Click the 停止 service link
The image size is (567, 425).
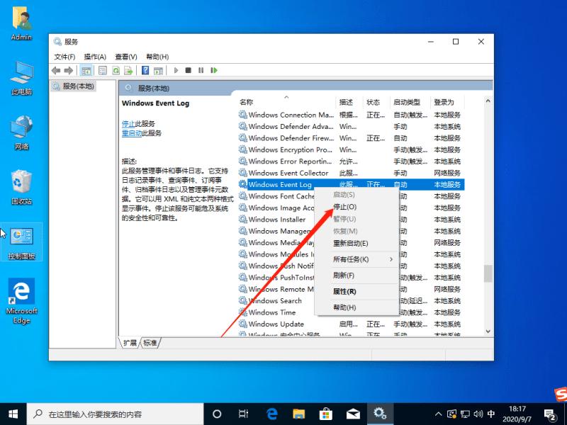click(x=128, y=124)
